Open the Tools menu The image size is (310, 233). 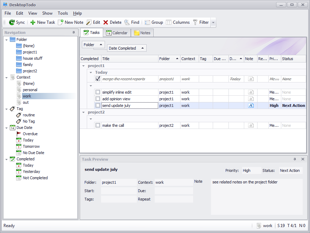click(x=63, y=13)
